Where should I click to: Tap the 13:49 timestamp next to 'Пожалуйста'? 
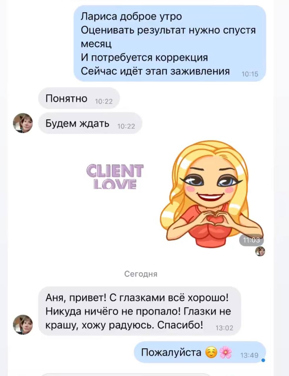[x=249, y=355]
